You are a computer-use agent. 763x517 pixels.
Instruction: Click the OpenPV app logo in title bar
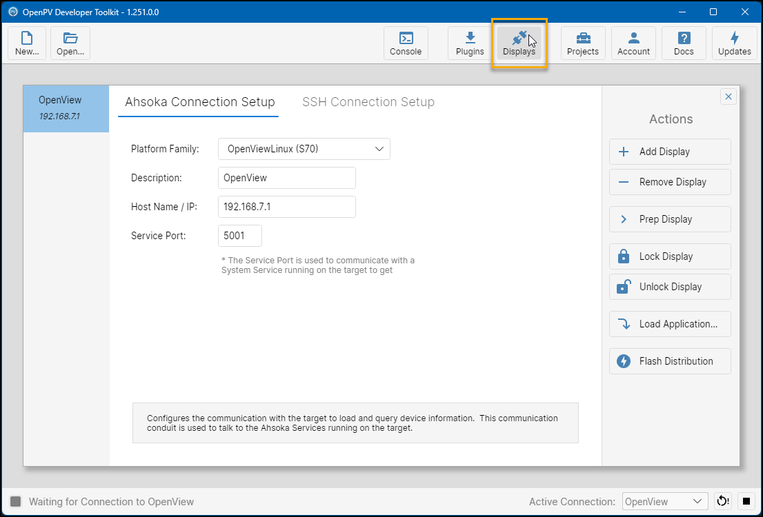coord(13,12)
